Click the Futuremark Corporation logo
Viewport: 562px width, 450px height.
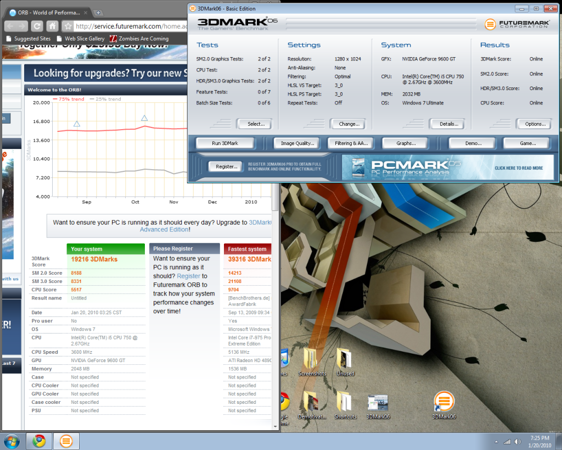pos(517,24)
